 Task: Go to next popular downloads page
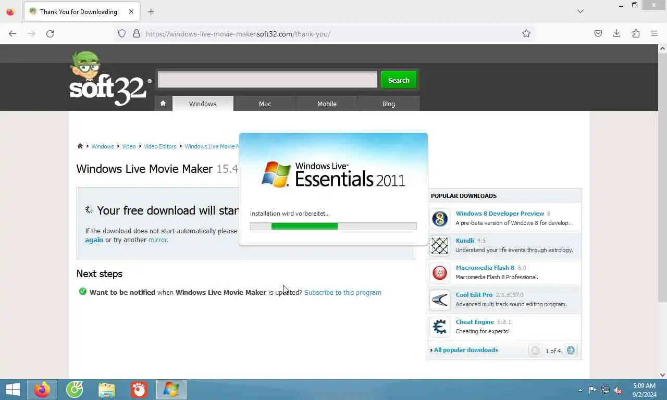[571, 351]
